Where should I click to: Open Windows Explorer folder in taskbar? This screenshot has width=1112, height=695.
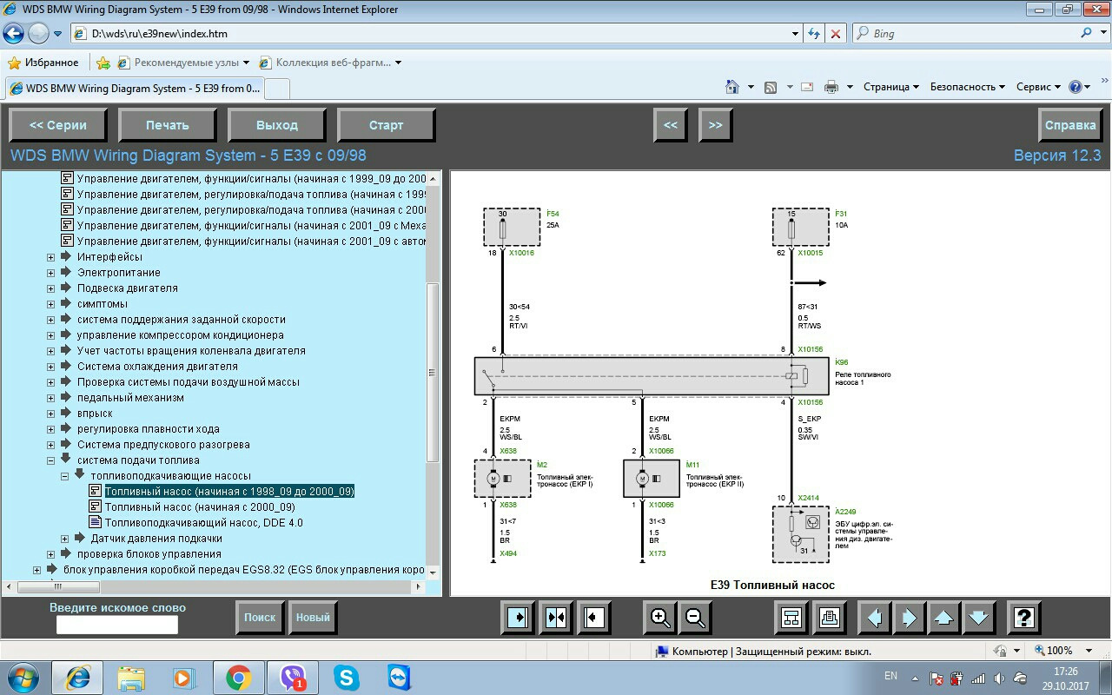point(131,678)
